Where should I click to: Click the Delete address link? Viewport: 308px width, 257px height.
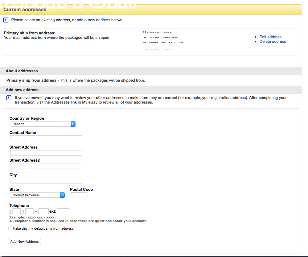(x=273, y=42)
